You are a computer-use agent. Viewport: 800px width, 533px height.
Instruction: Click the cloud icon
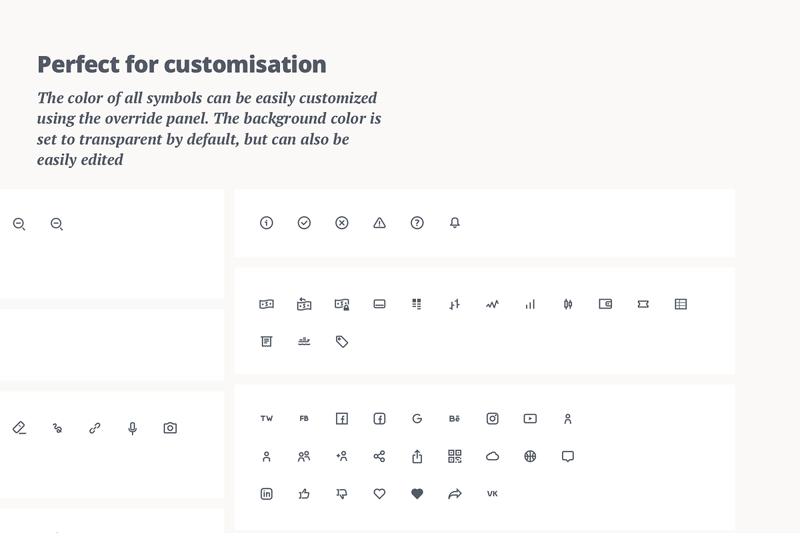[493, 456]
